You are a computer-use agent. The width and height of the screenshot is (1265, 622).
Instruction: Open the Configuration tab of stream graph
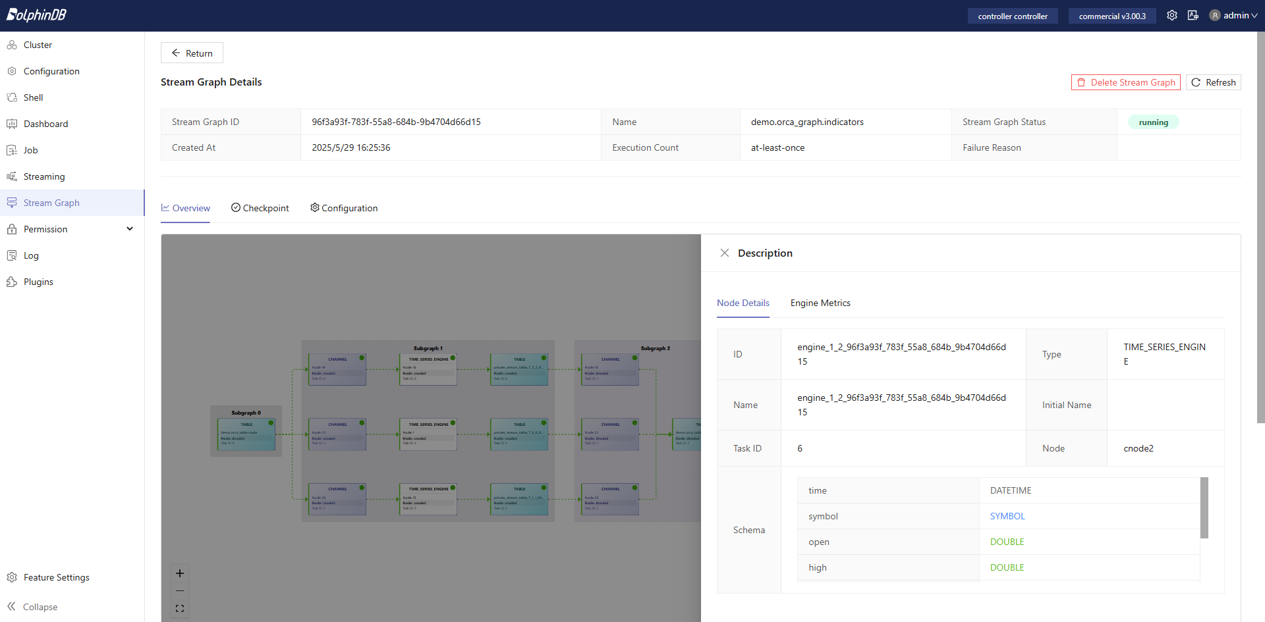click(344, 208)
